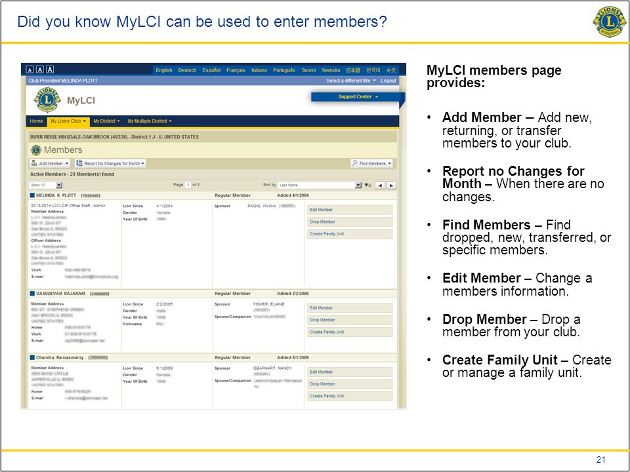Click the Lions logo next to MyLCI

[47, 100]
